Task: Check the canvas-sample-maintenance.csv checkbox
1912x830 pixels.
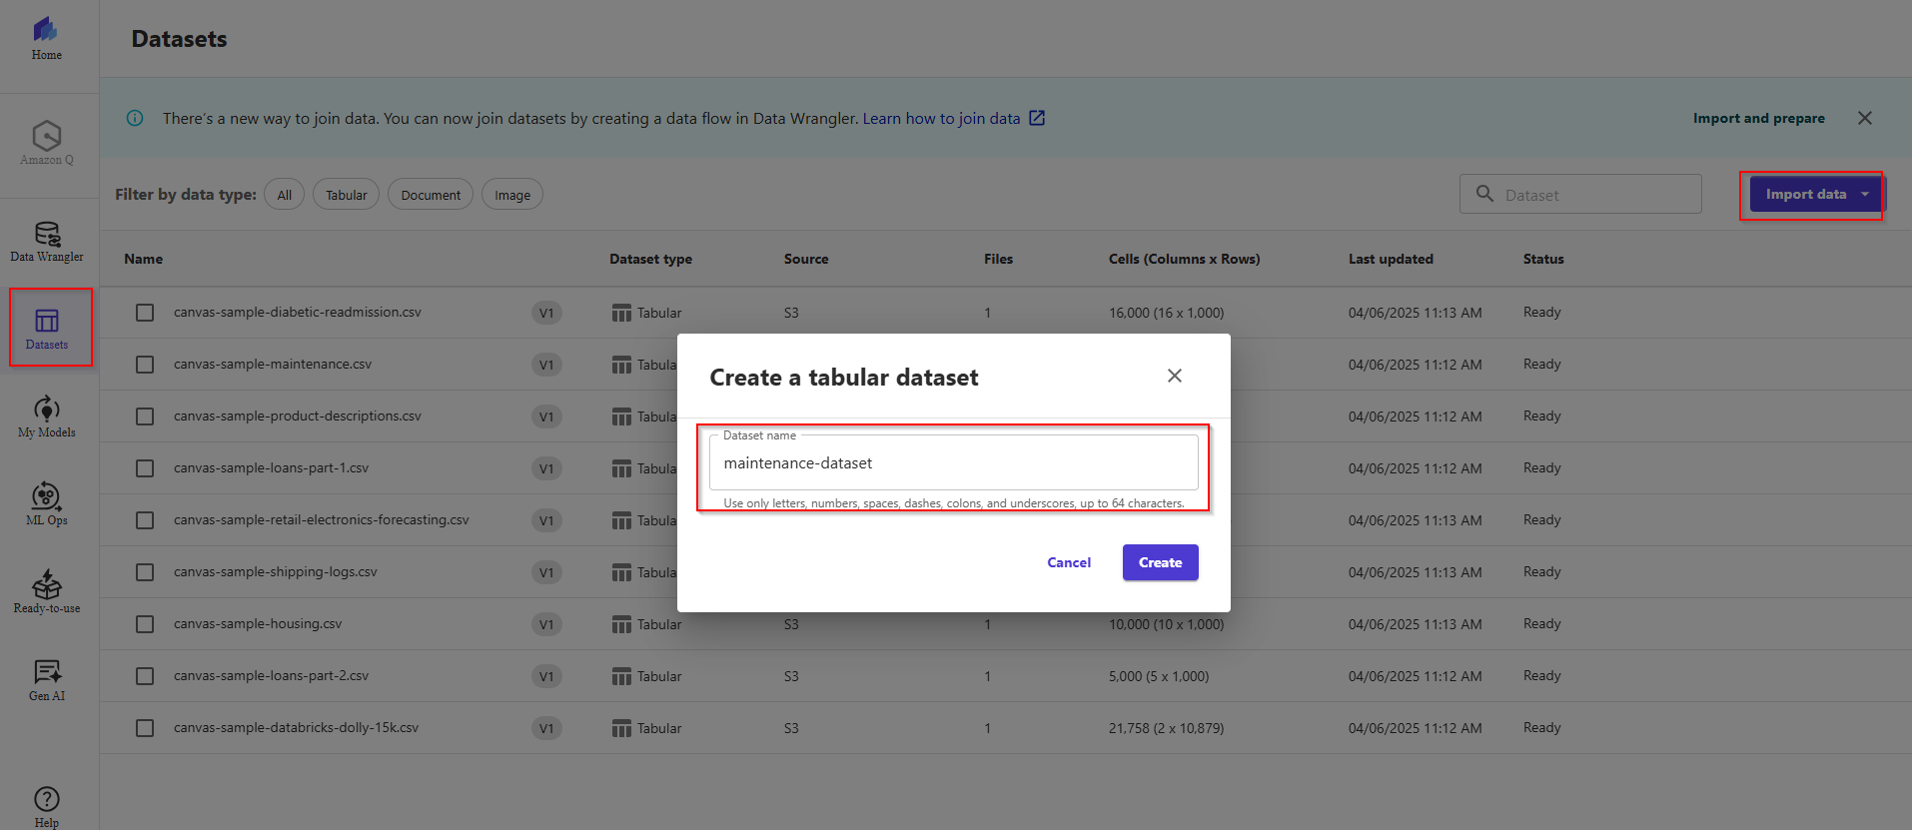Action: click(145, 365)
